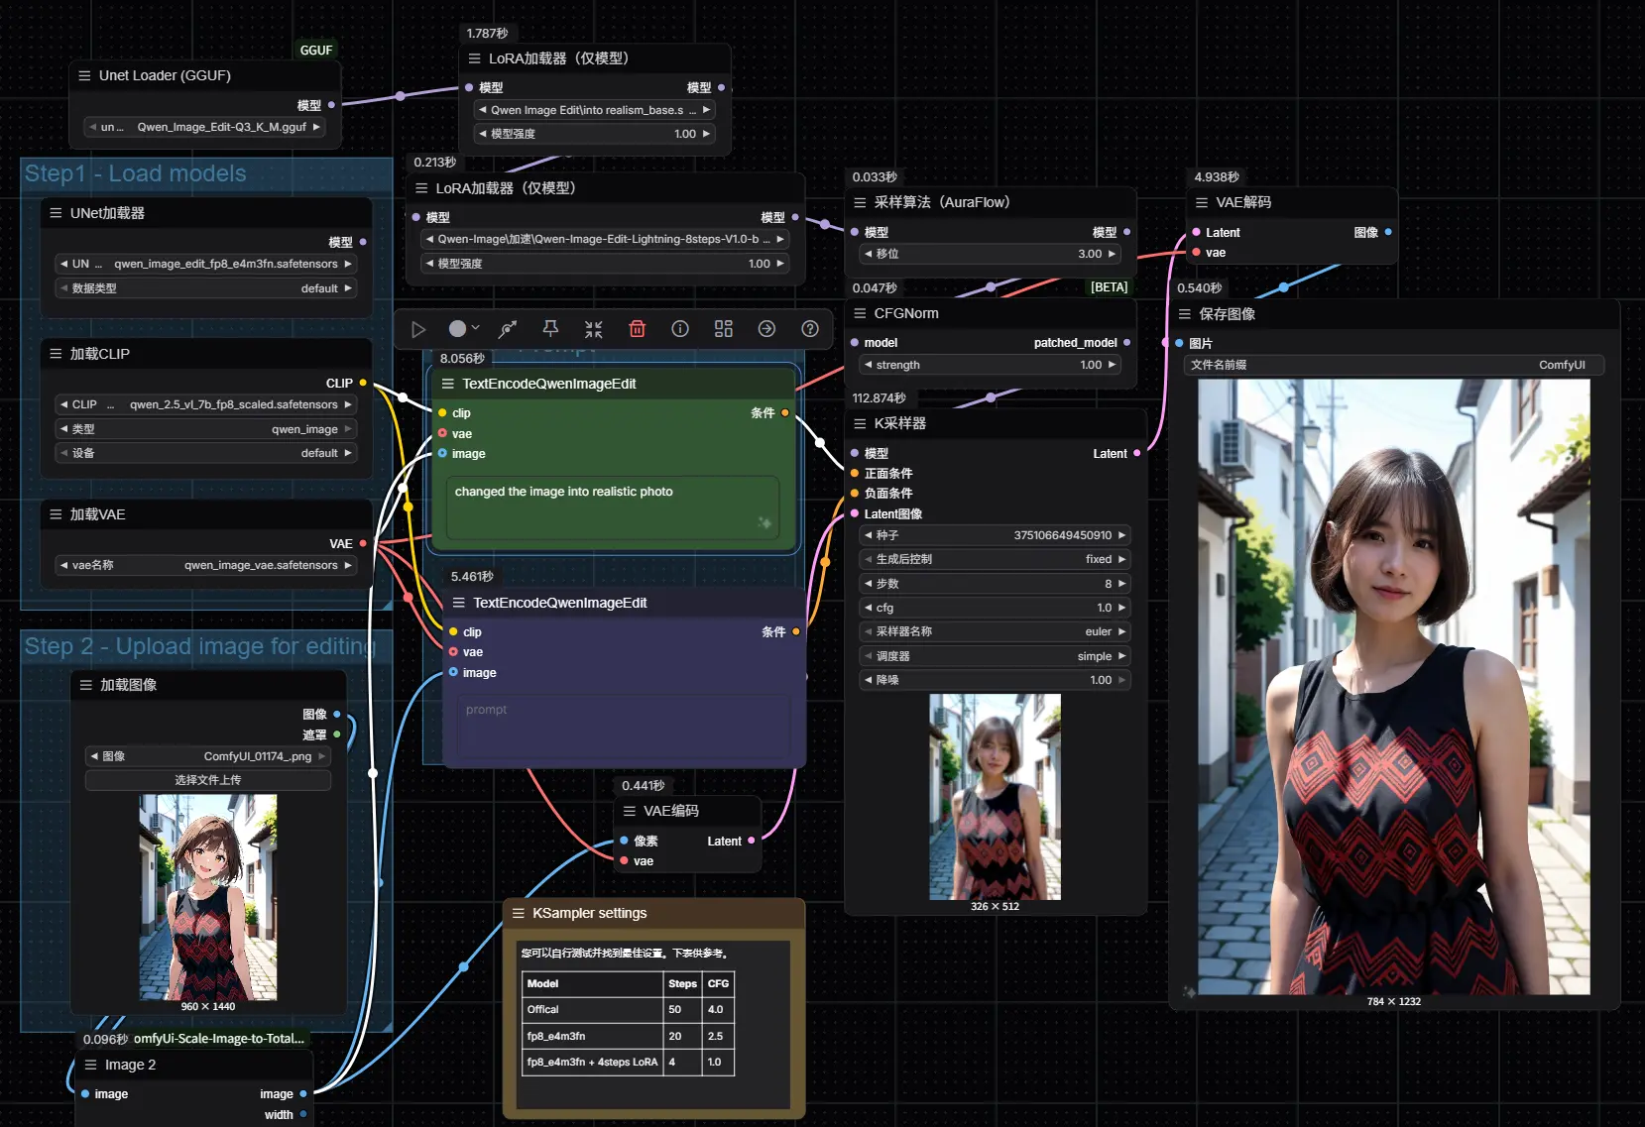
Task: Open the K采样器 node title menu icon
Action: click(860, 423)
